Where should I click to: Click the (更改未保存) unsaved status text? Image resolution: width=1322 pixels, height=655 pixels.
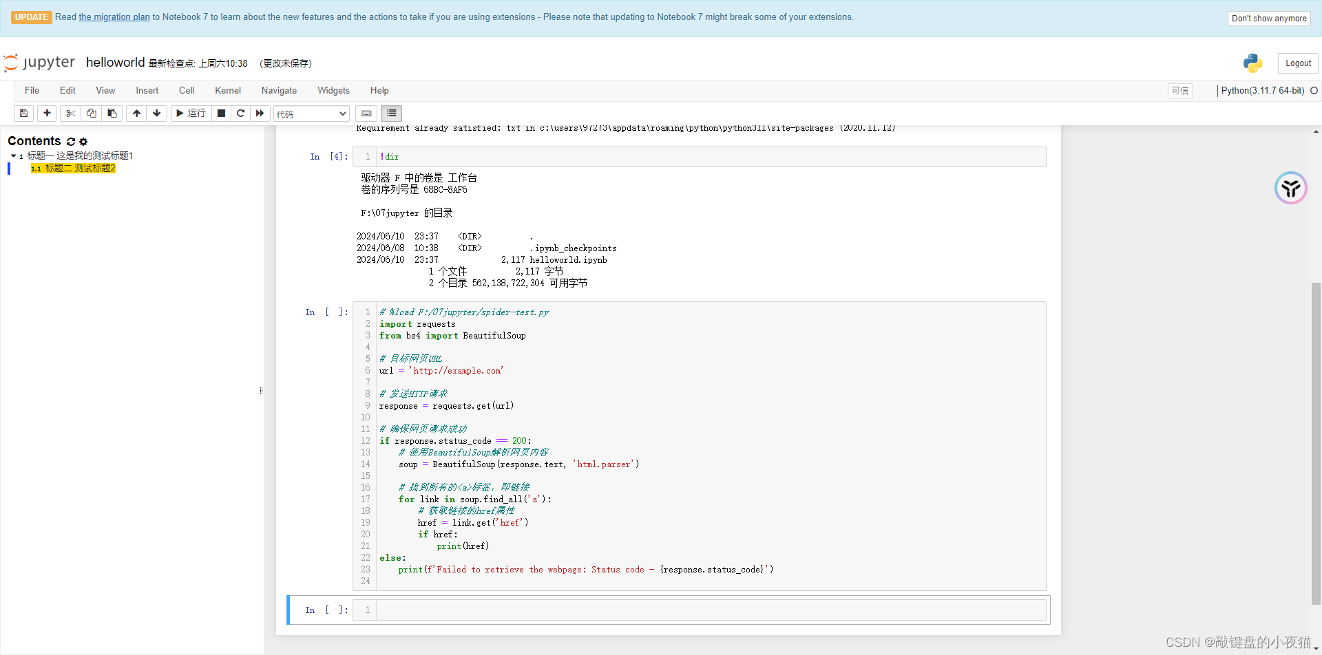pos(286,63)
